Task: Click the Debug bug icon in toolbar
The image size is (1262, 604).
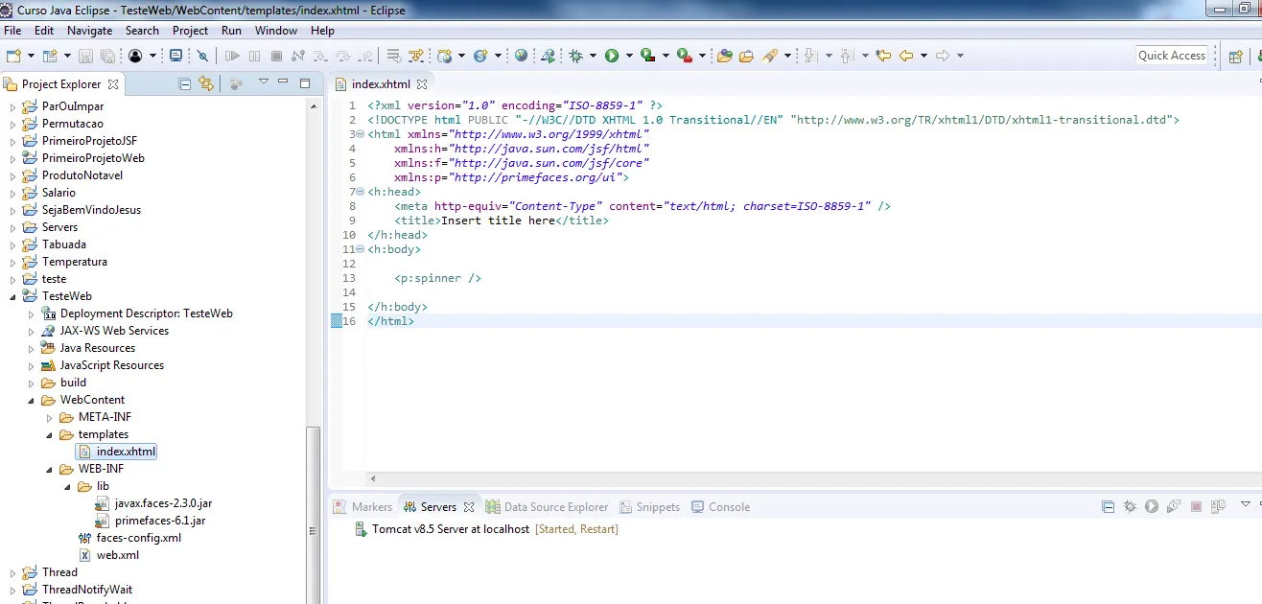Action: 576,56
